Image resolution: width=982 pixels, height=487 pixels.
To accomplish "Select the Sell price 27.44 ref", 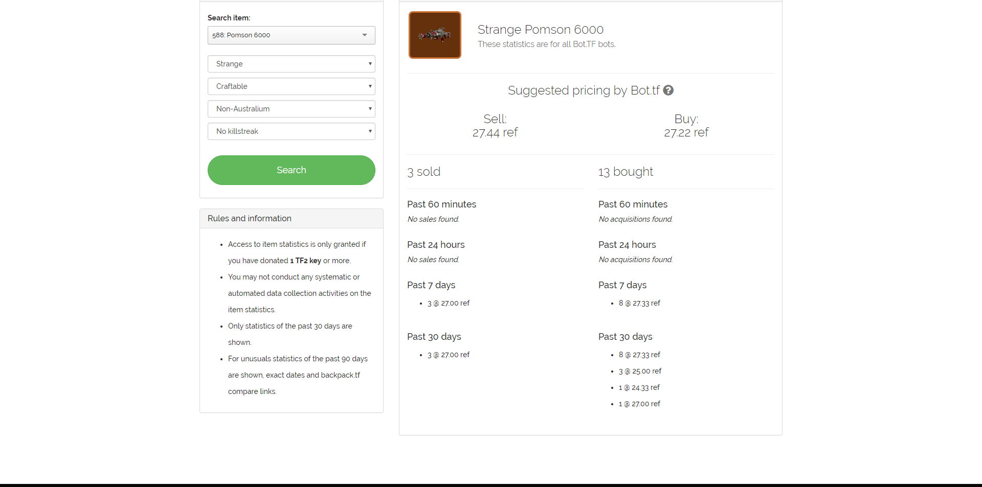I will point(495,132).
